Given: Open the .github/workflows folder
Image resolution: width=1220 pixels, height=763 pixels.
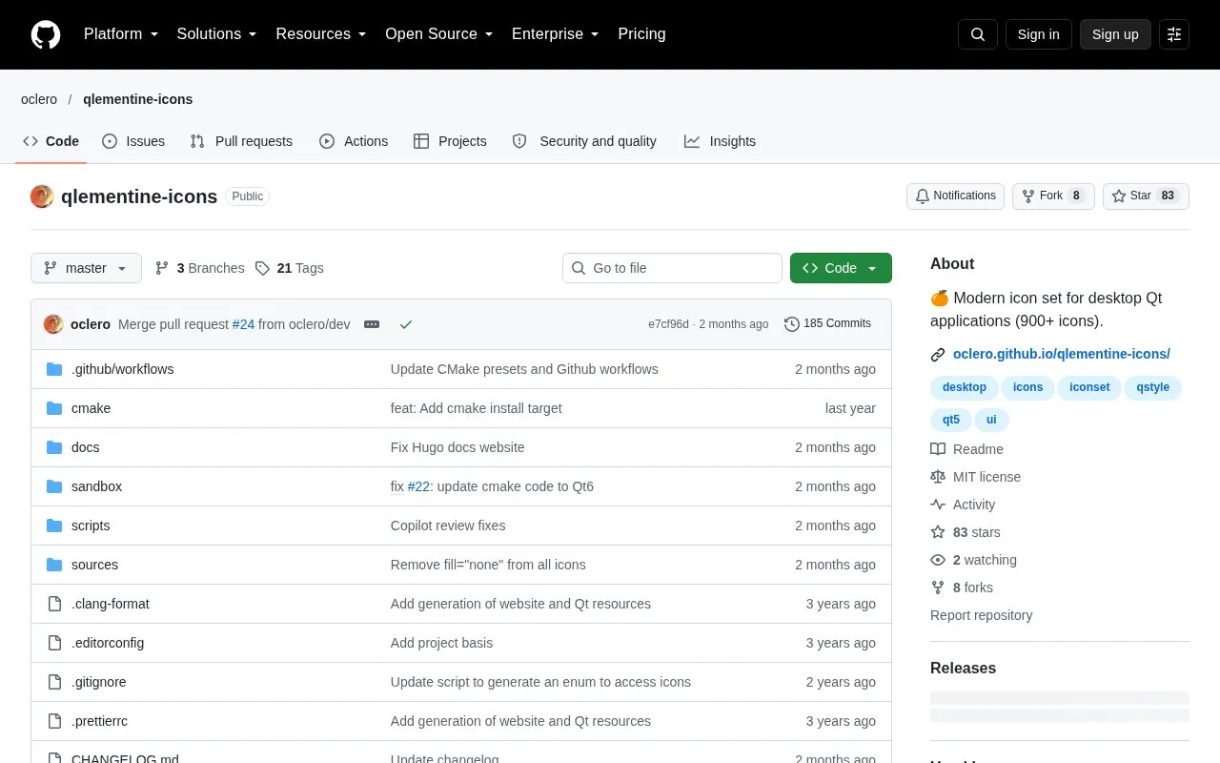Looking at the screenshot, I should point(122,369).
